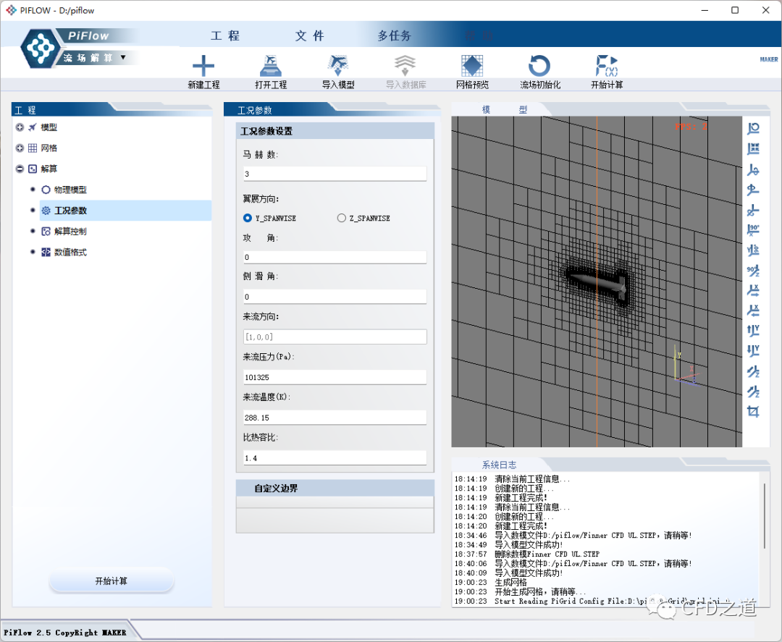
Task: Collapse the 解算 tree node
Action: click(x=20, y=169)
